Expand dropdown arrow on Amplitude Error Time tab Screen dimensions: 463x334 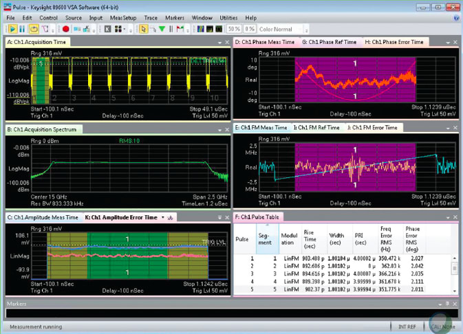[162, 217]
